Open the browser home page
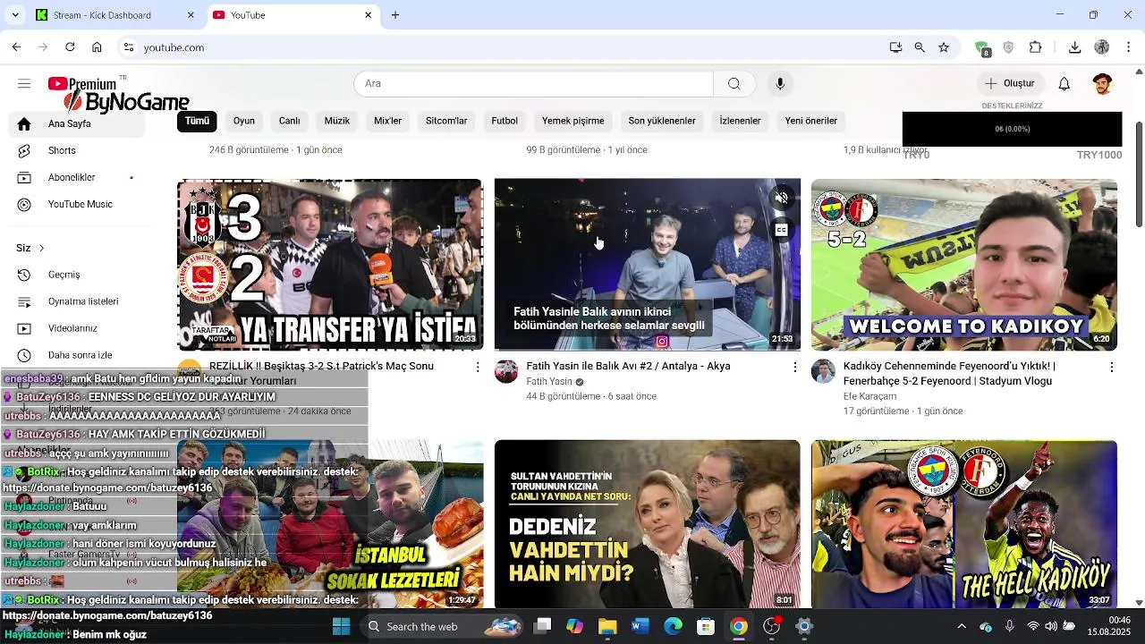The image size is (1145, 644). tap(97, 47)
